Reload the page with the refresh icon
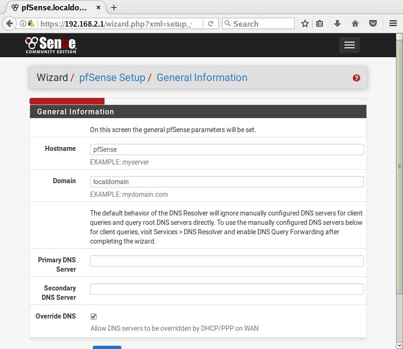The width and height of the screenshot is (403, 349). click(x=210, y=23)
